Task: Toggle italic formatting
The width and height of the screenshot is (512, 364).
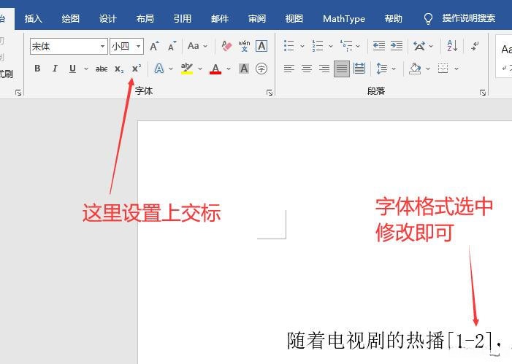Action: 55,69
